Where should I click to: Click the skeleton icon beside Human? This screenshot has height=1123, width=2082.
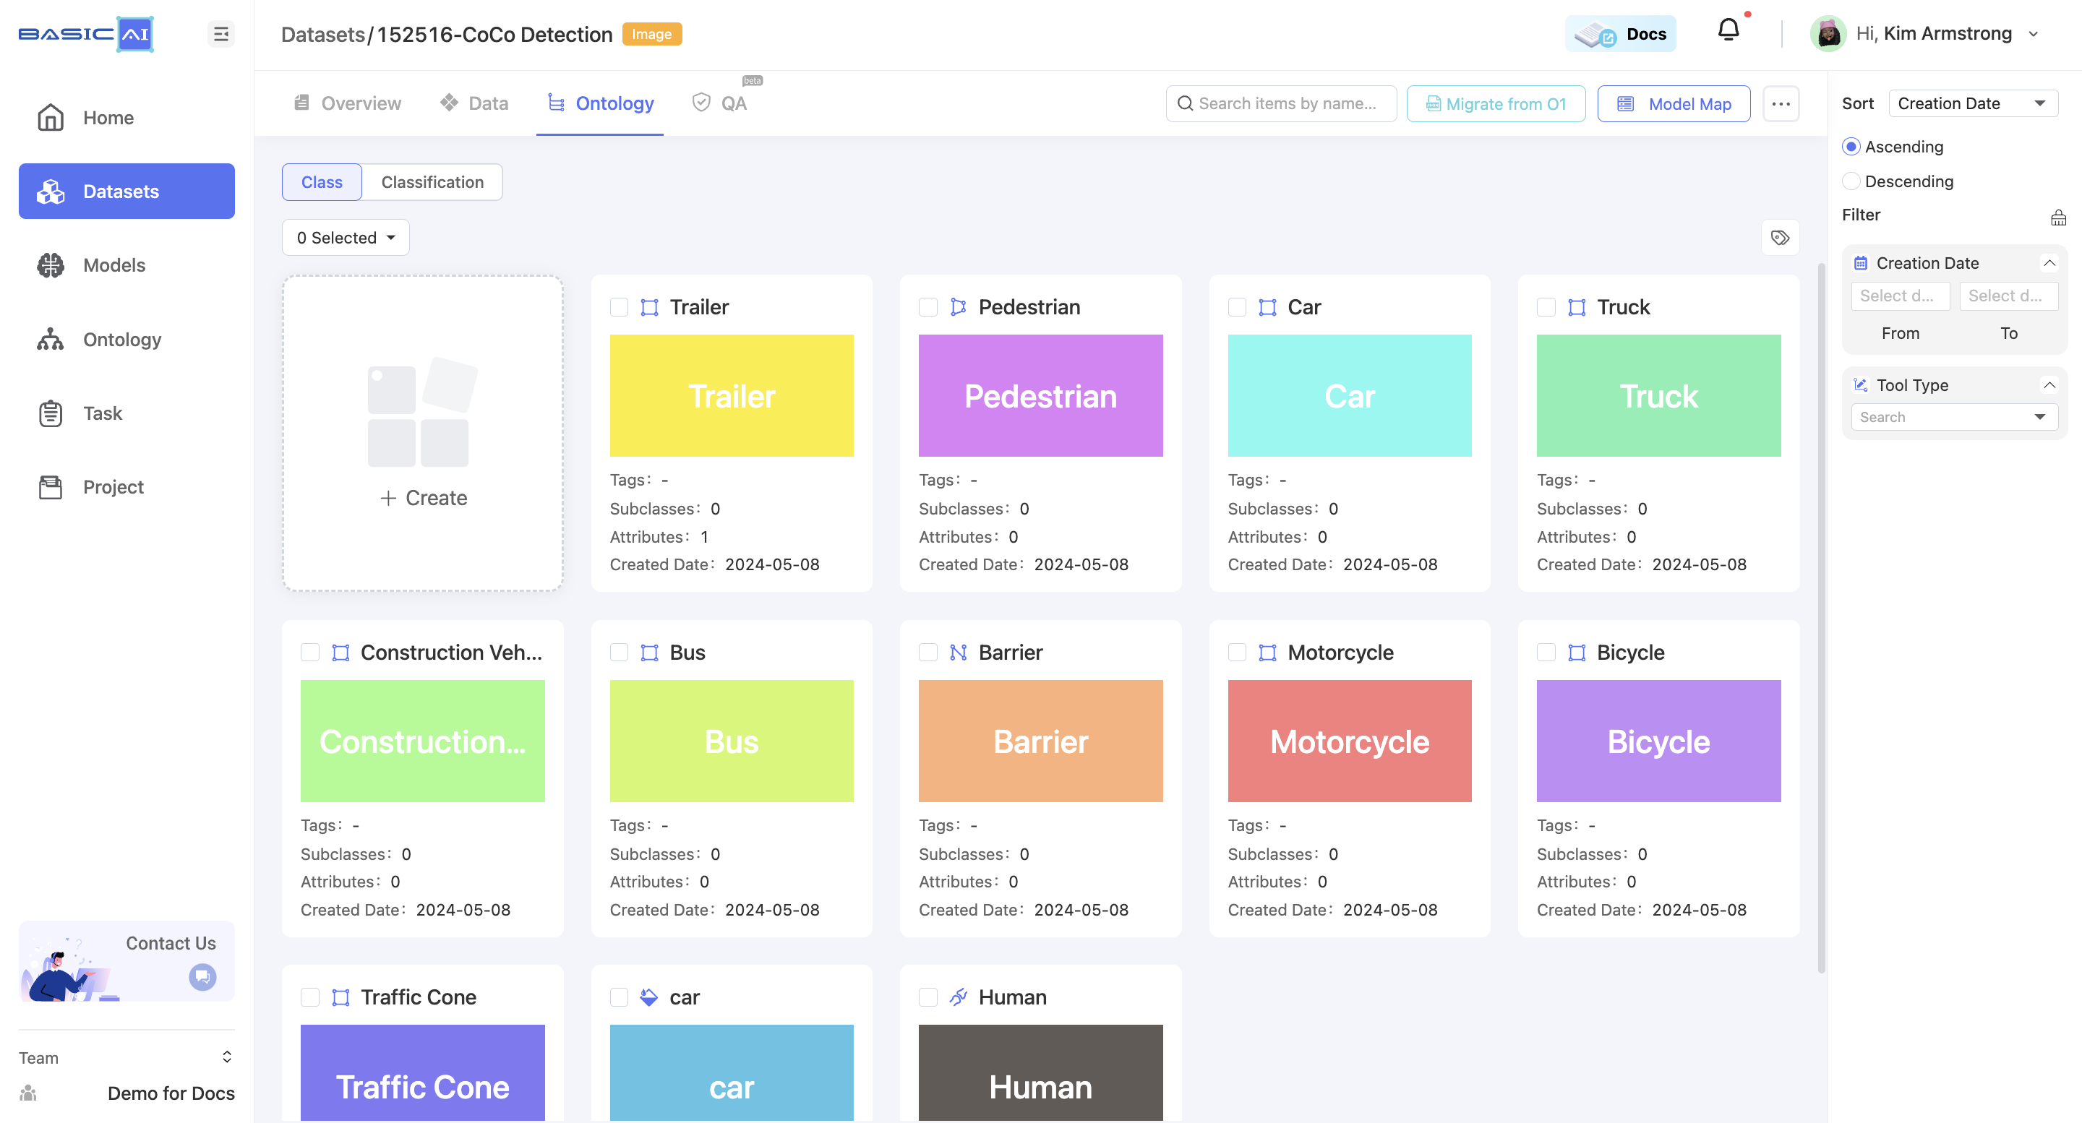coord(958,997)
